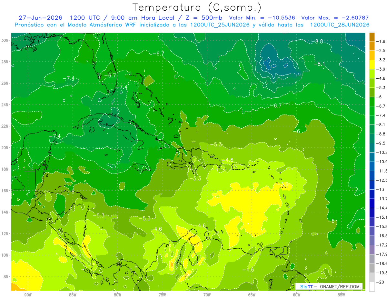Click the orange colorbar band between -1.8 and -2.5
Screen dimensions: 387x299
[372, 46]
